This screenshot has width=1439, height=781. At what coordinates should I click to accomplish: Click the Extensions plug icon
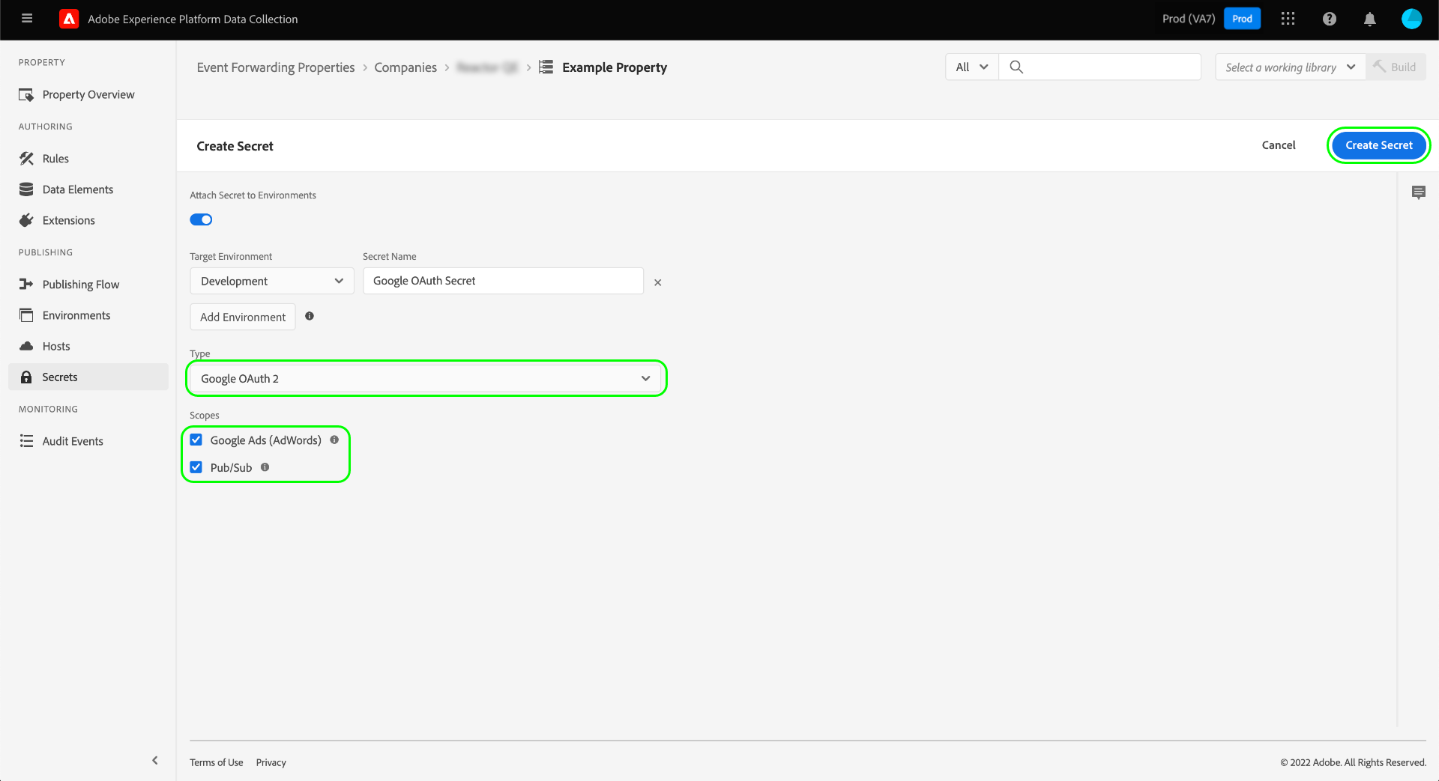coord(26,220)
